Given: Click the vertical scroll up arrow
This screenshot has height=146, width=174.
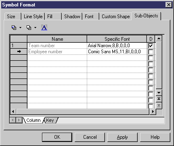Looking at the screenshot, I should point(159,39).
